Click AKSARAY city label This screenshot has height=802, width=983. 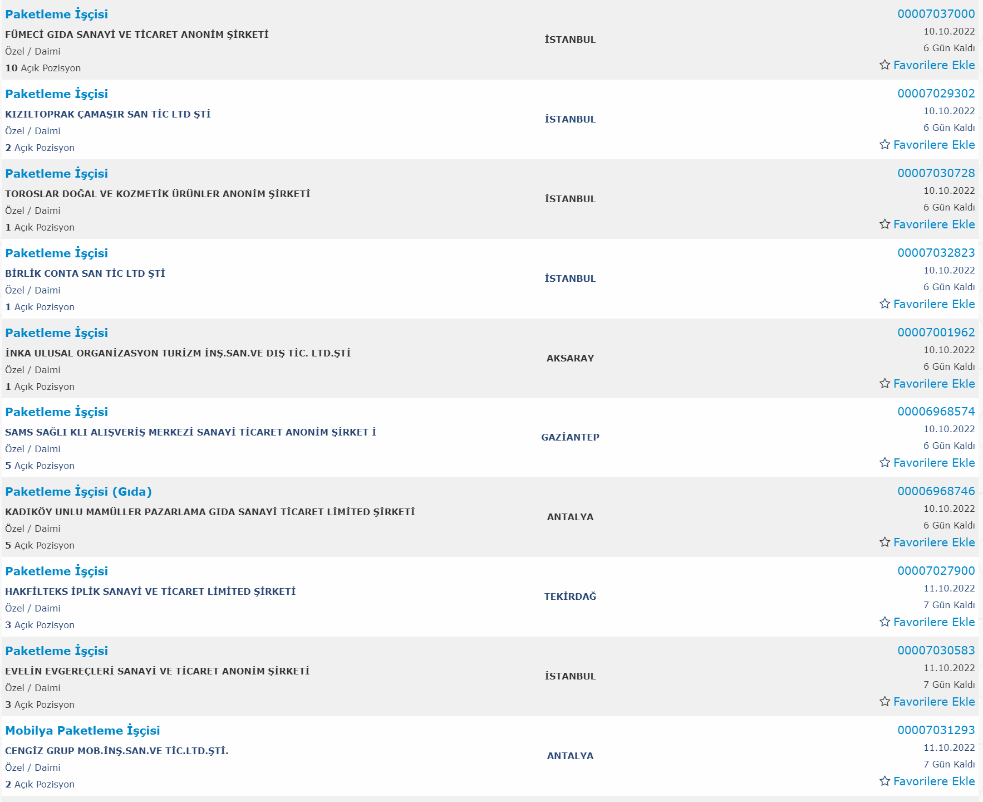[570, 358]
